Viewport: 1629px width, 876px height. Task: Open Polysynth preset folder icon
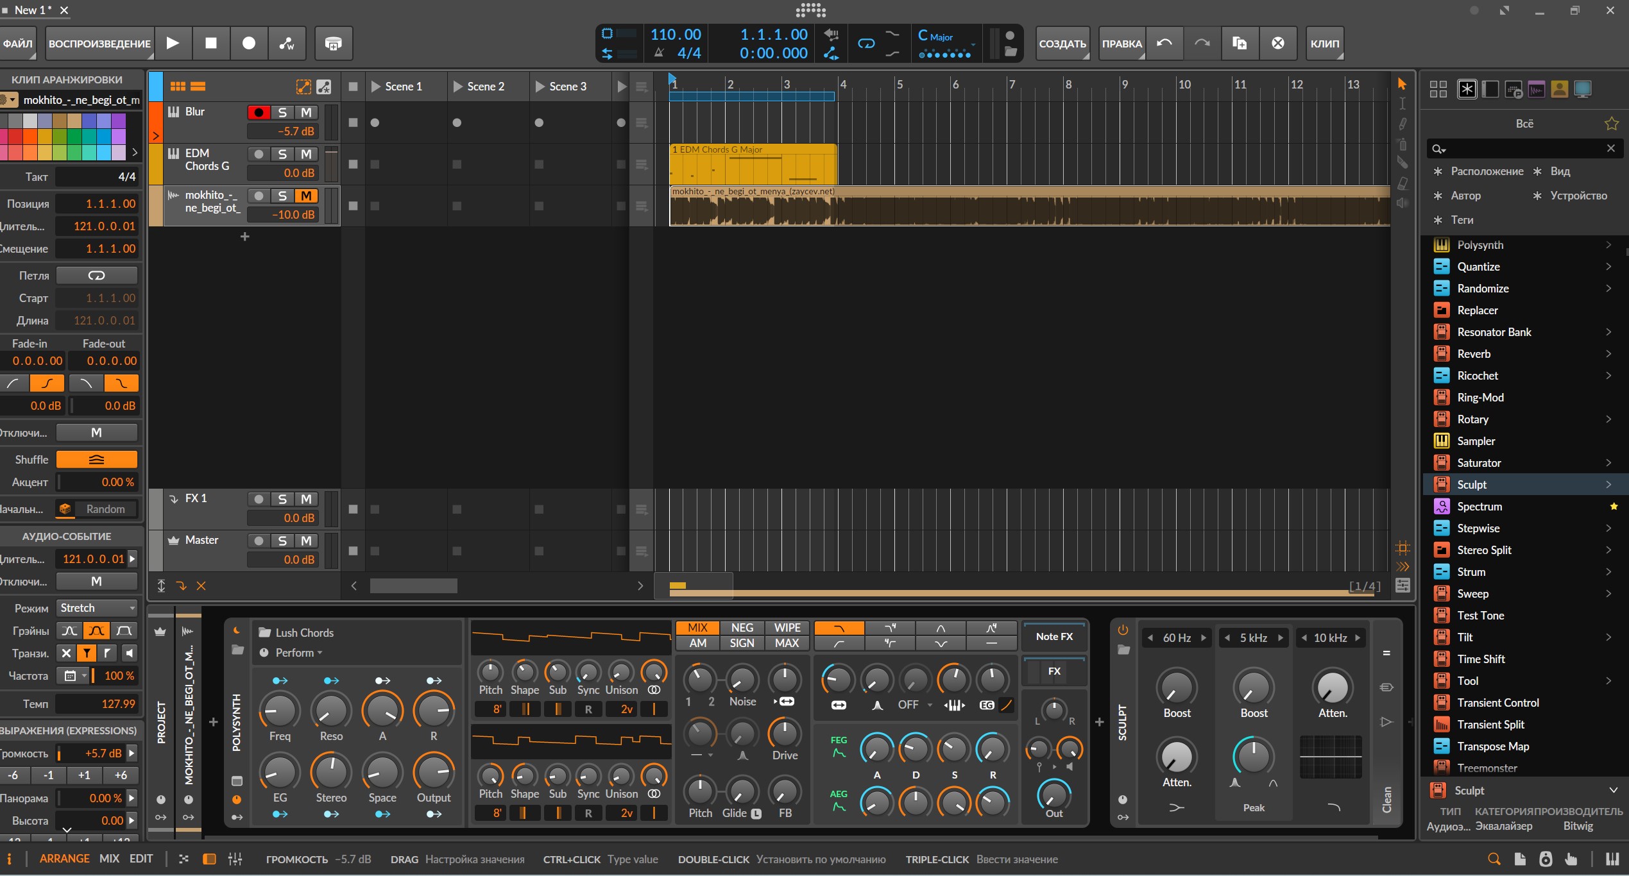237,650
